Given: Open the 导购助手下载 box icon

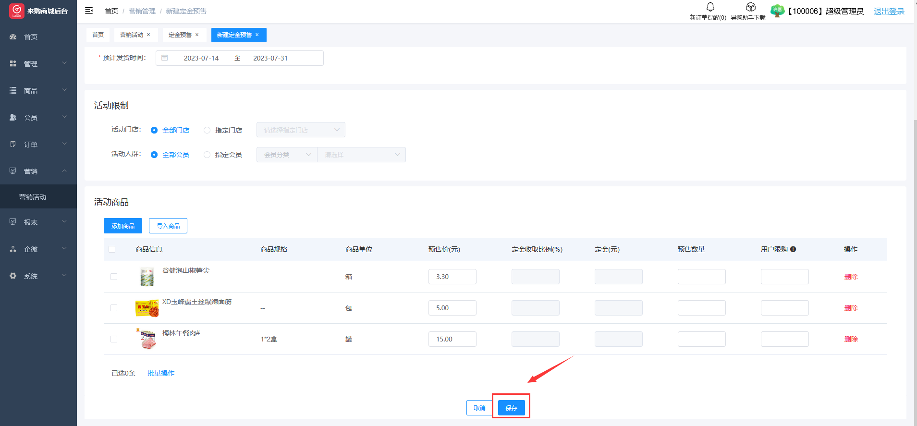Looking at the screenshot, I should [750, 7].
